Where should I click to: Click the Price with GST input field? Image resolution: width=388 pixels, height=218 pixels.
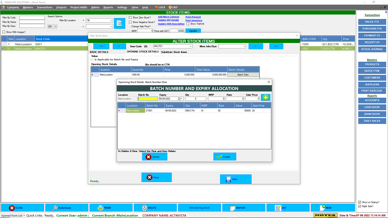[177, 31]
